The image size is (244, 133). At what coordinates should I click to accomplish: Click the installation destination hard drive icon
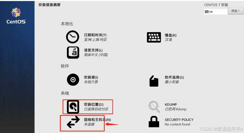[73, 107]
